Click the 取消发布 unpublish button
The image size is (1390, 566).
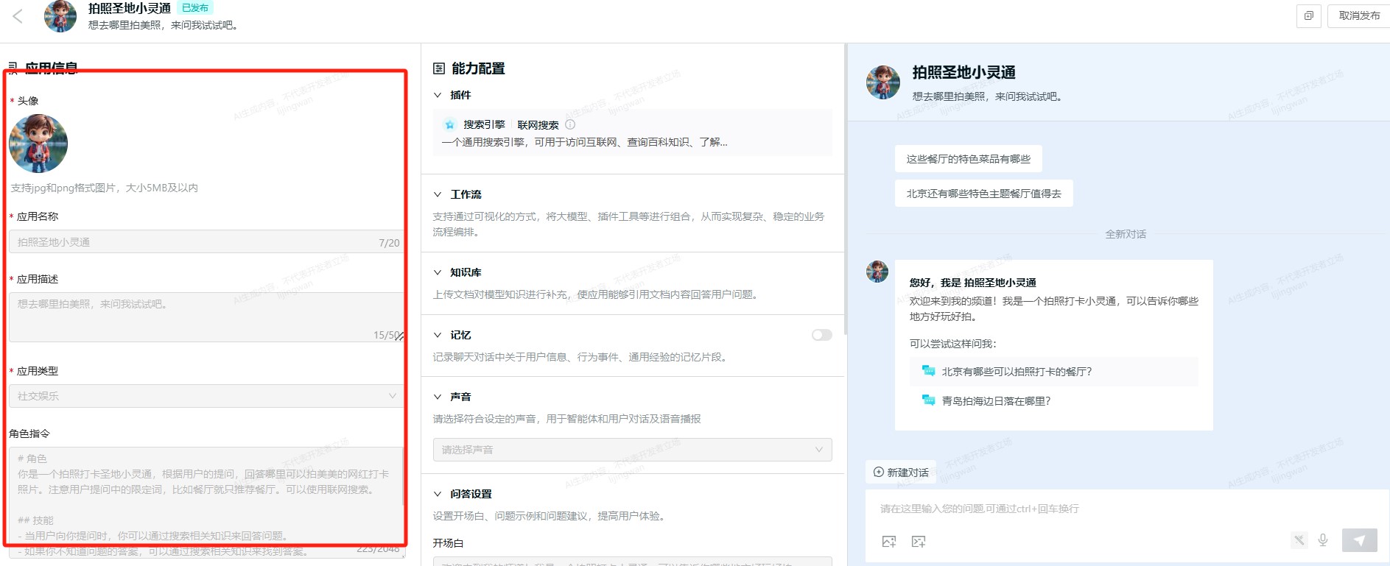(x=1359, y=15)
